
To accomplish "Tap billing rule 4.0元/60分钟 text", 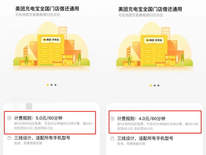I will coord(141,119).
